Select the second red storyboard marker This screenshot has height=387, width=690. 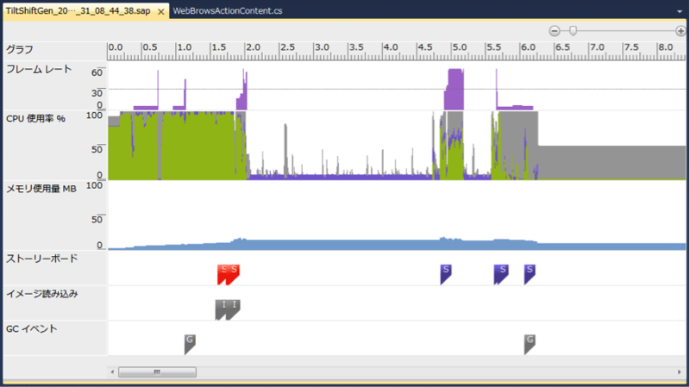(234, 274)
